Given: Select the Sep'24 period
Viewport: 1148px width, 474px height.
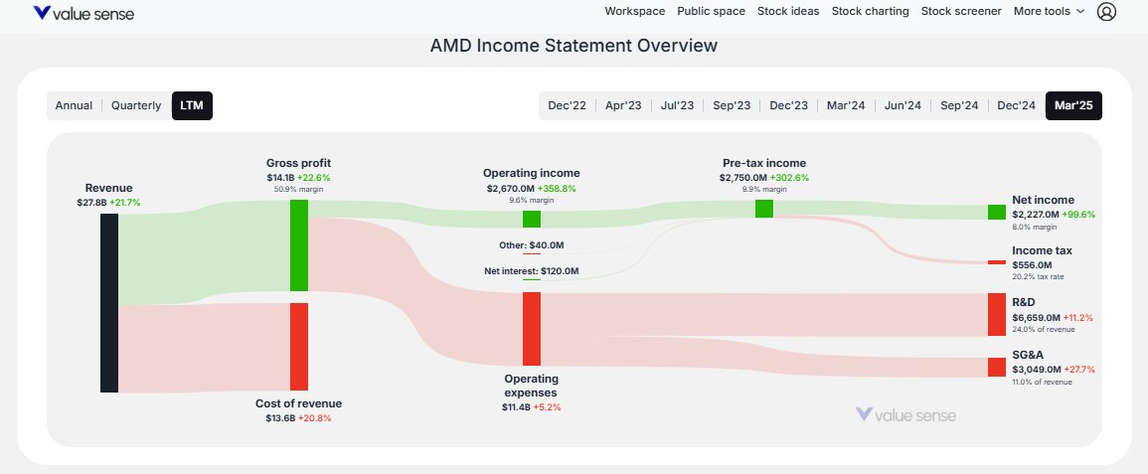Looking at the screenshot, I should 959,105.
